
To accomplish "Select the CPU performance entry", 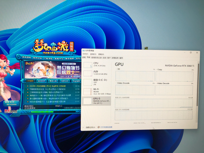I will (x=97, y=65).
